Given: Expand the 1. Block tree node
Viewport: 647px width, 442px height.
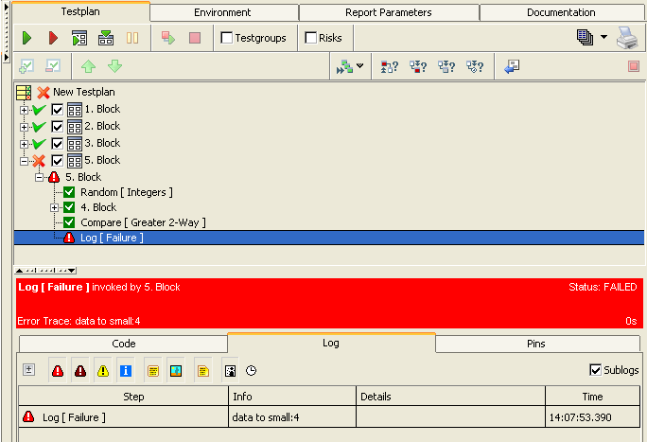Looking at the screenshot, I should (24, 110).
